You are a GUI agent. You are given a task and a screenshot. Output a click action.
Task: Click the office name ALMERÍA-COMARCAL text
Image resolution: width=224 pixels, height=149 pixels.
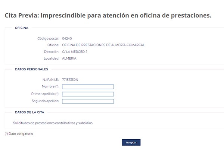pos(103,45)
